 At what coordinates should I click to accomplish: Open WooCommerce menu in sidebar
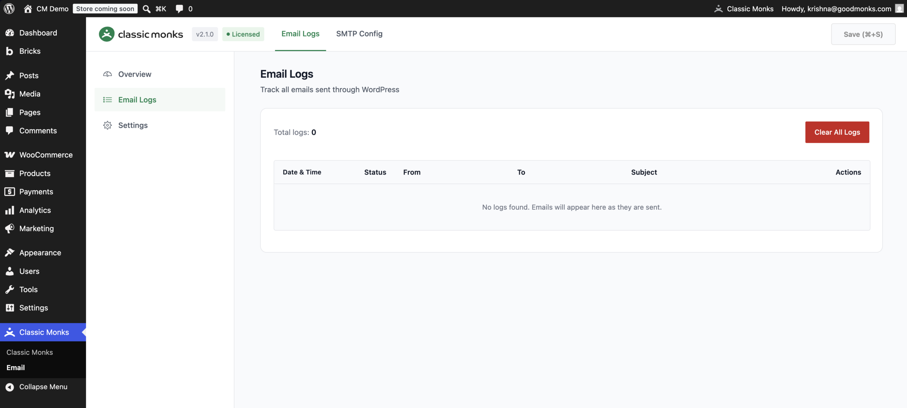pos(43,155)
